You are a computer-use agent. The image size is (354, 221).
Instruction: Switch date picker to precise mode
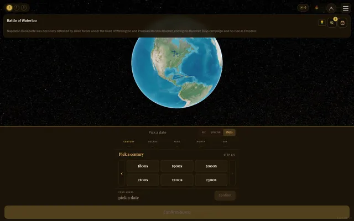(216, 133)
